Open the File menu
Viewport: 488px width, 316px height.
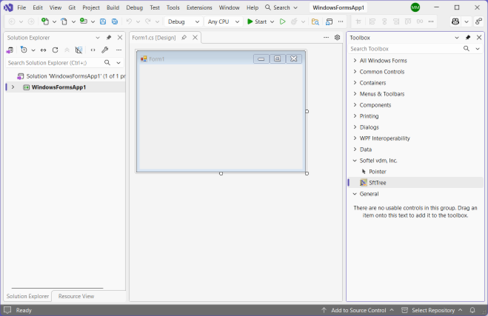click(21, 7)
